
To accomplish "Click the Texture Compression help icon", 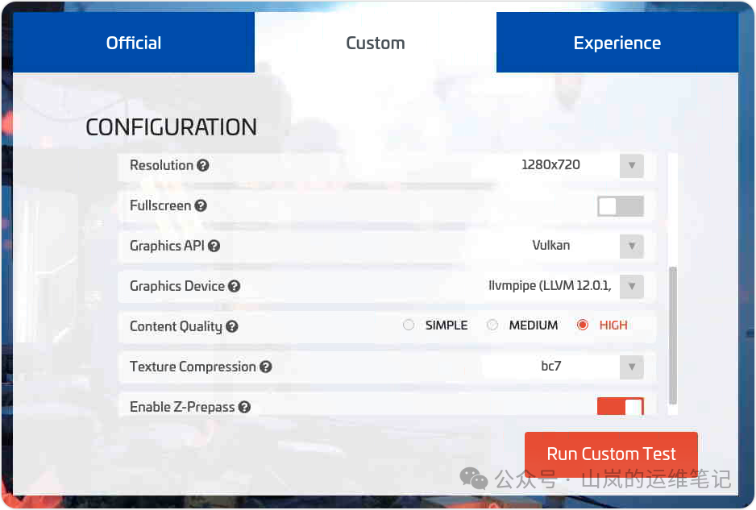I will point(265,367).
